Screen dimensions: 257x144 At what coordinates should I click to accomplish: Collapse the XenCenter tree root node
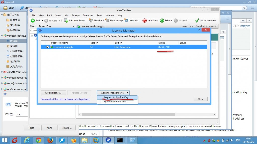(x=32, y=35)
